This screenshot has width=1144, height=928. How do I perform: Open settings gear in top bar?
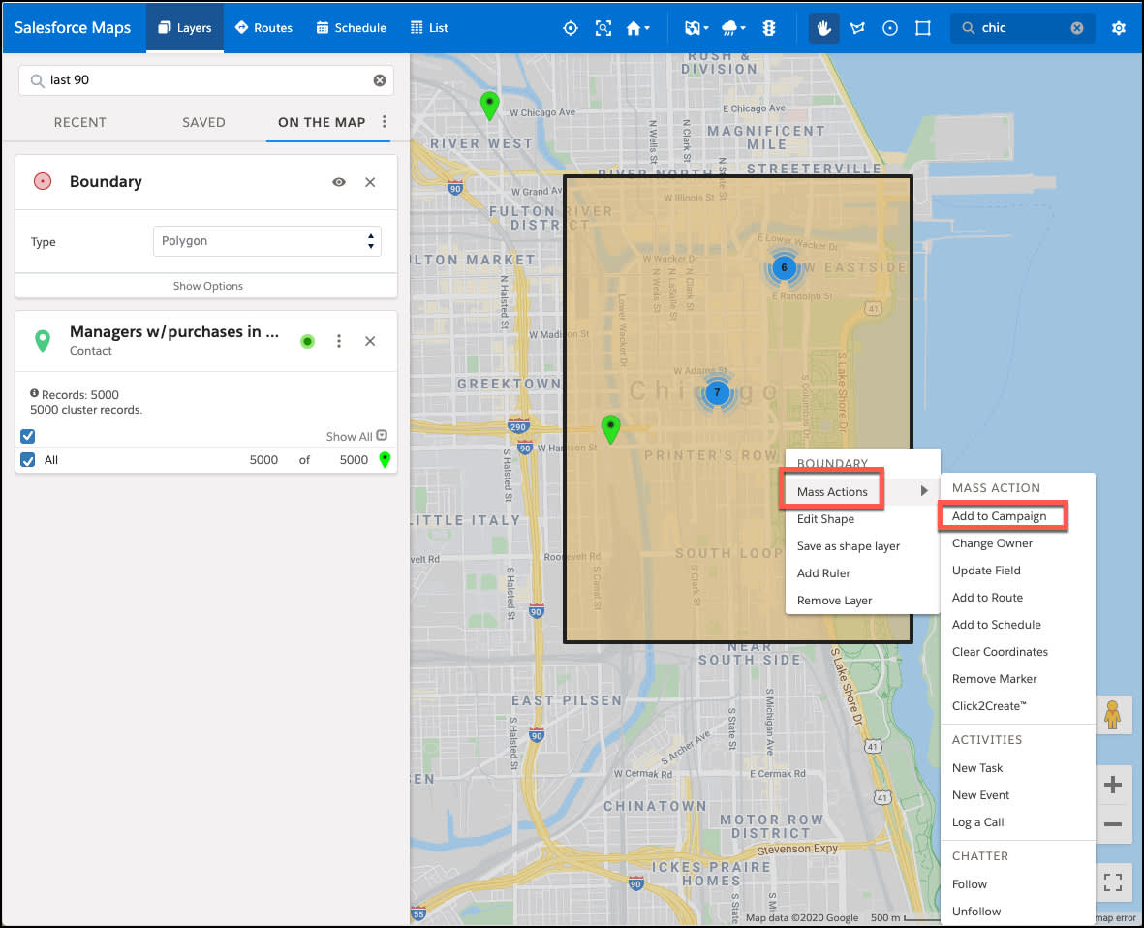coord(1119,28)
